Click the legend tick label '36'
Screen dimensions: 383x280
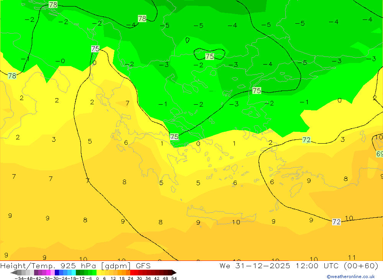pyautogui.click(x=148, y=278)
